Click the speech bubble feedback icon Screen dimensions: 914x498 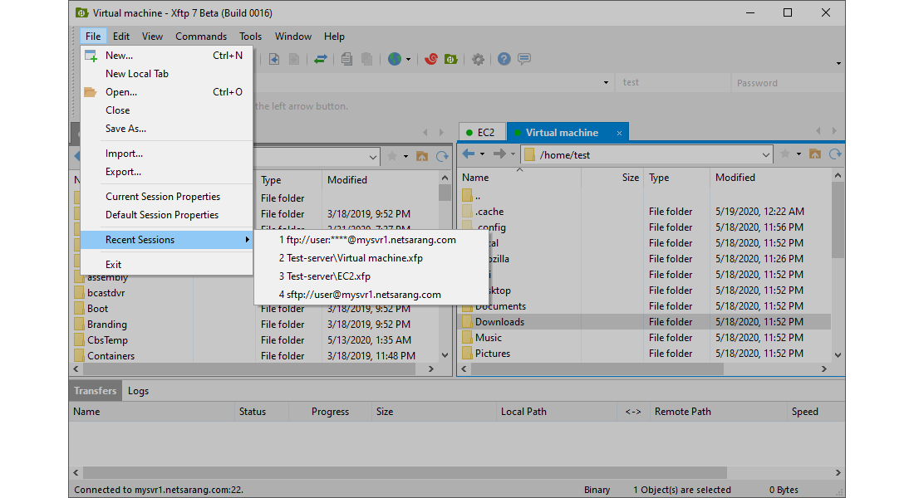(x=524, y=59)
